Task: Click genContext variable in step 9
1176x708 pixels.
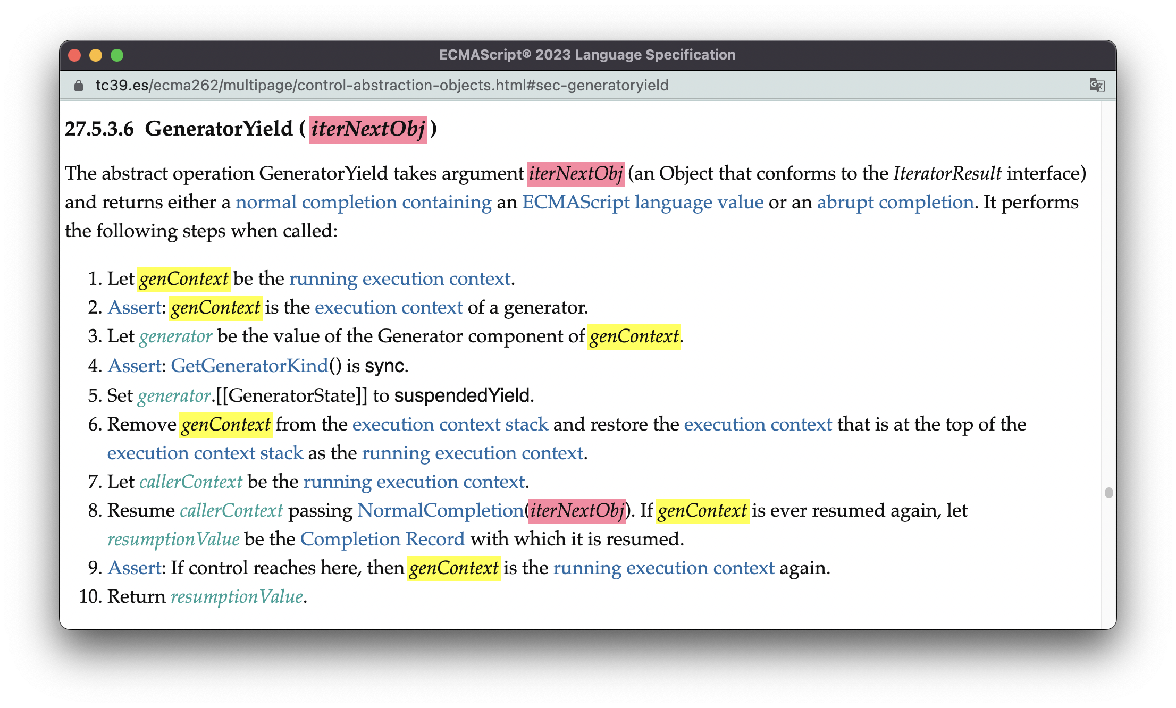Action: click(454, 568)
